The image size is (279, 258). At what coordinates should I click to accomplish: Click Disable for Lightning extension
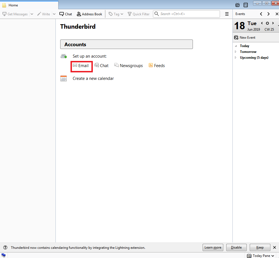236,247
